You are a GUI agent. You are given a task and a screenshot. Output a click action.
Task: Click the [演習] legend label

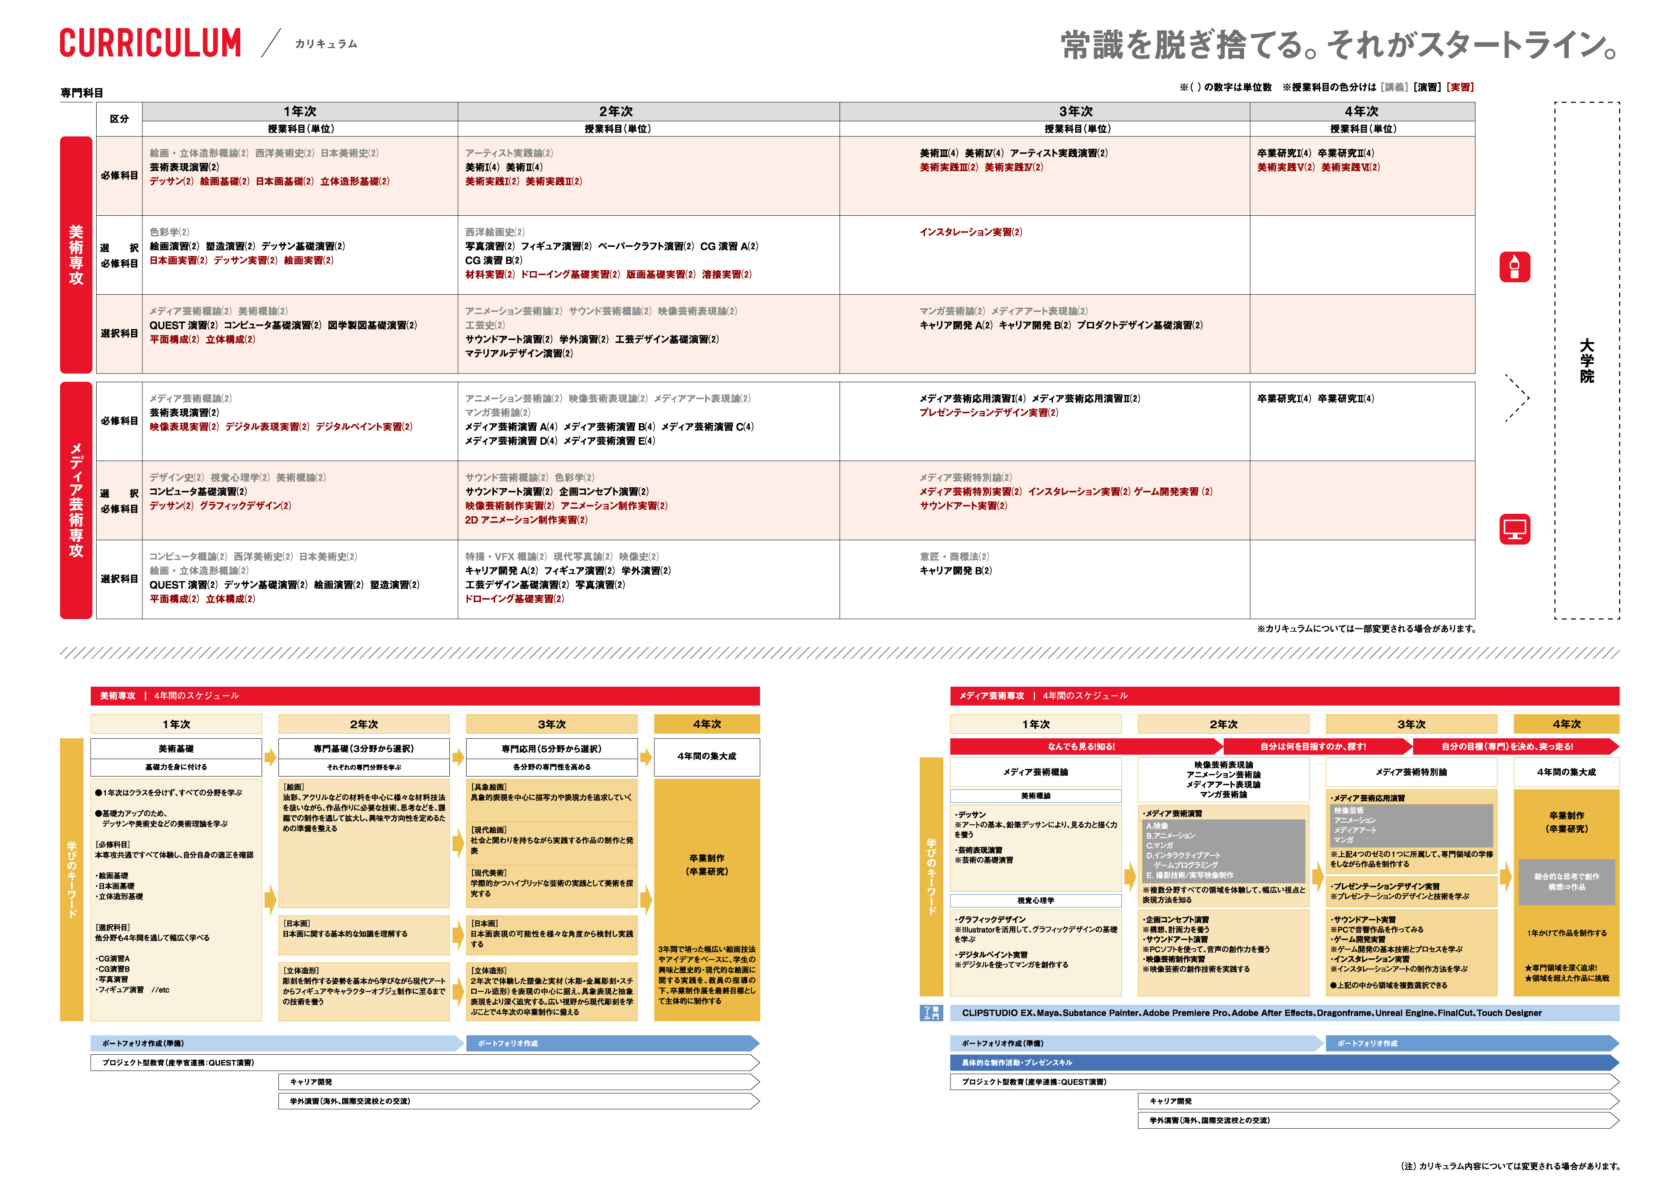1427,87
